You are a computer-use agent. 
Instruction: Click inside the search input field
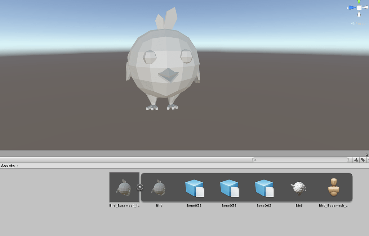click(299, 160)
